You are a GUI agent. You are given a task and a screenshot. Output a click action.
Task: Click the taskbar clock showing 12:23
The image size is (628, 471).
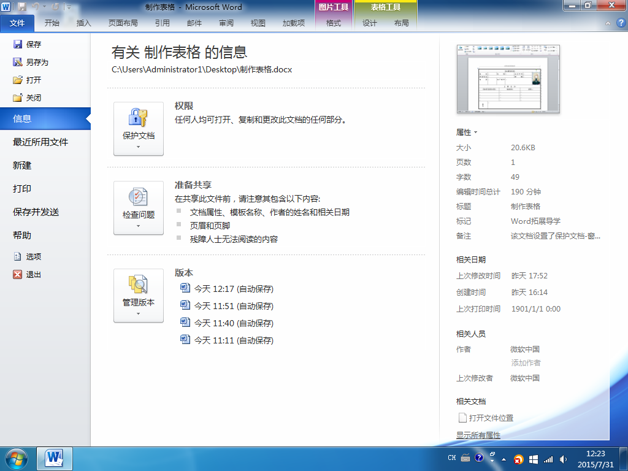click(595, 459)
